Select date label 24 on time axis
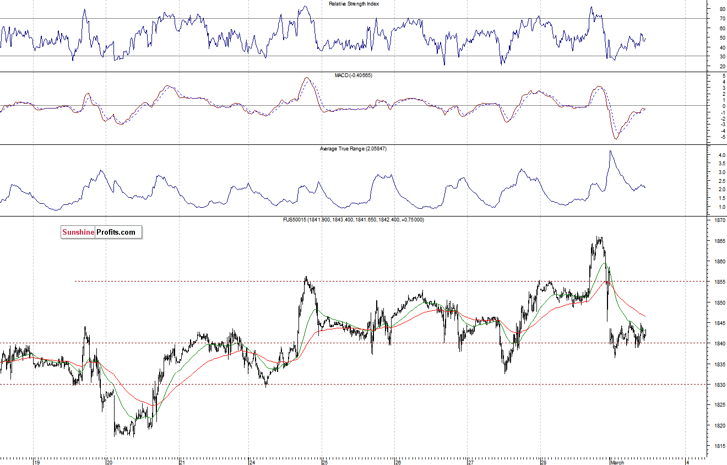This screenshot has width=727, height=465. [252, 462]
